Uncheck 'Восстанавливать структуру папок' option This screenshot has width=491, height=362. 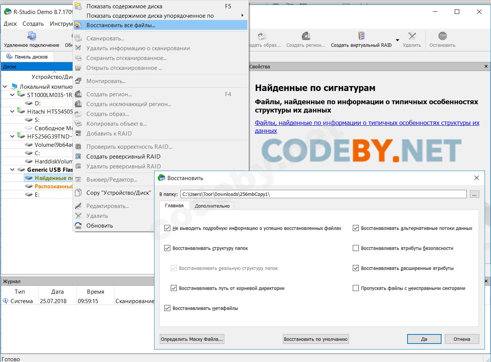[x=167, y=248]
